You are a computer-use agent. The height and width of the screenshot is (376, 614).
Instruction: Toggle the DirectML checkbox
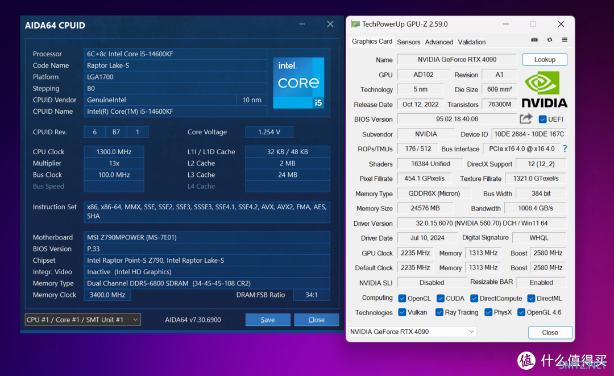click(x=531, y=299)
